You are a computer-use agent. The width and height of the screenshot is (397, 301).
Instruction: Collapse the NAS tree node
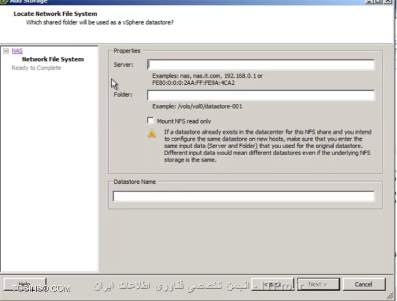[x=6, y=51]
